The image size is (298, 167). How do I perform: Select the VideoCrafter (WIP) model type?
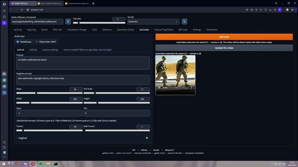(46, 42)
